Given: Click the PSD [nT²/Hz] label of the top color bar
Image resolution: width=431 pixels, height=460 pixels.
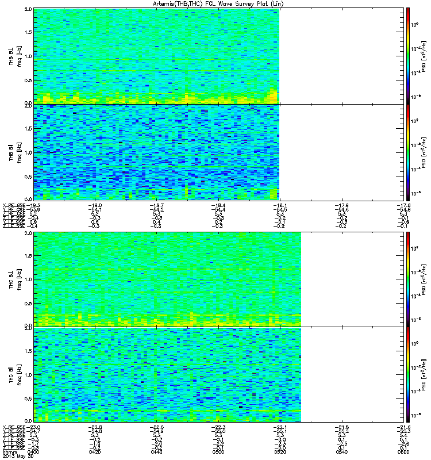Looking at the screenshot, I should [x=424, y=56].
